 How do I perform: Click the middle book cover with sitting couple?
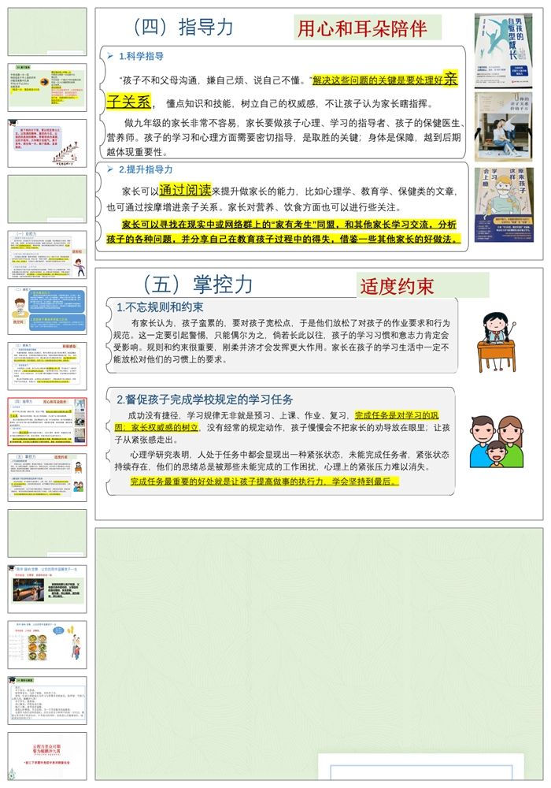503,127
